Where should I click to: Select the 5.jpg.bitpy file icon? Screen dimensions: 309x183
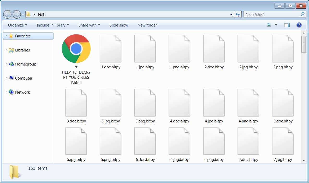[x=76, y=141]
